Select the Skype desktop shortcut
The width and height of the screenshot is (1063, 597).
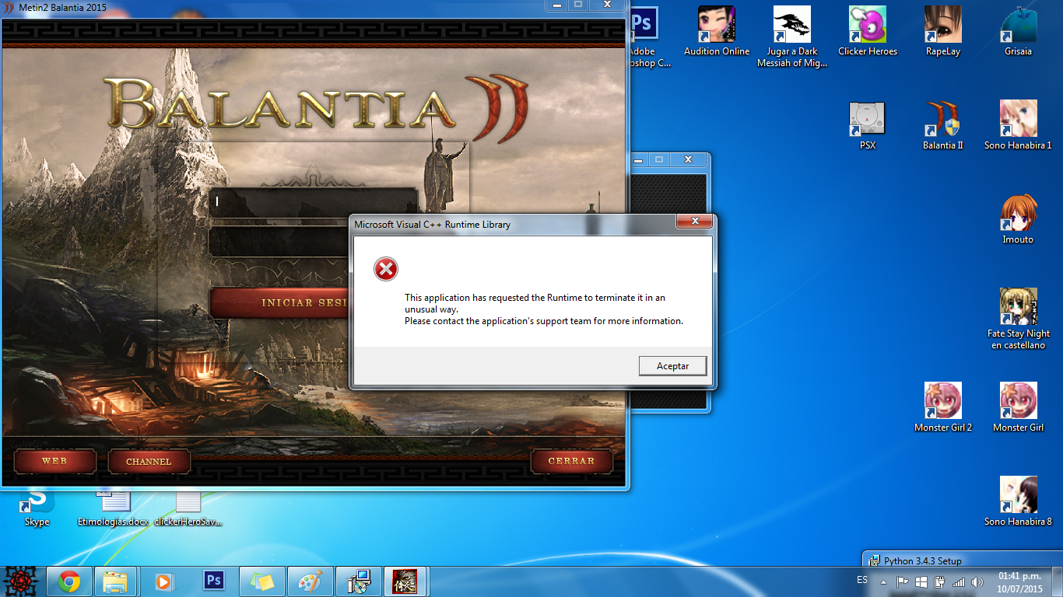coord(37,507)
